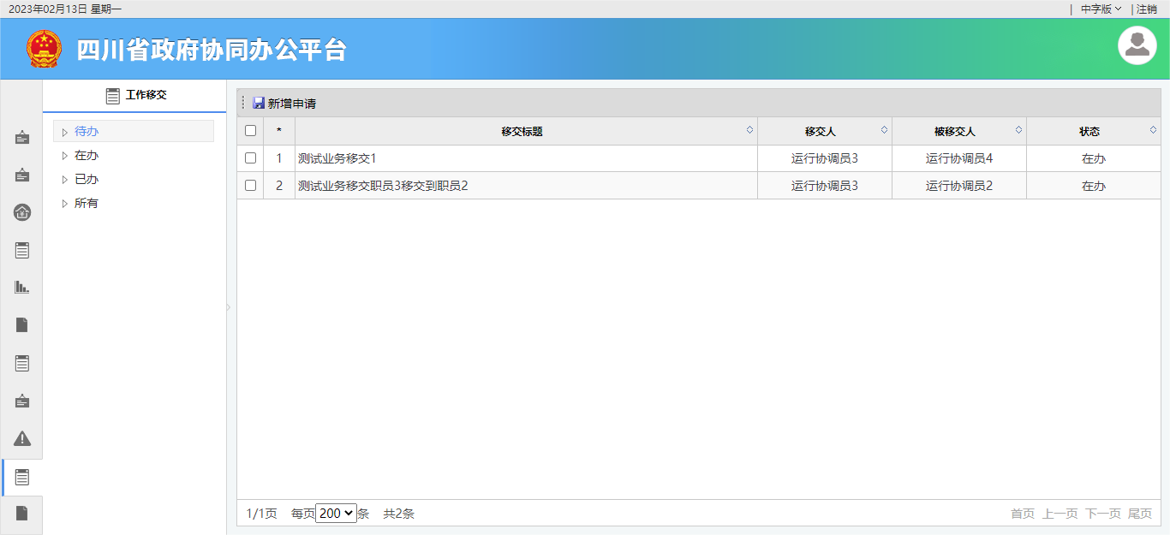The width and height of the screenshot is (1170, 535).
Task: Select 所有 in the left tree
Action: [87, 204]
